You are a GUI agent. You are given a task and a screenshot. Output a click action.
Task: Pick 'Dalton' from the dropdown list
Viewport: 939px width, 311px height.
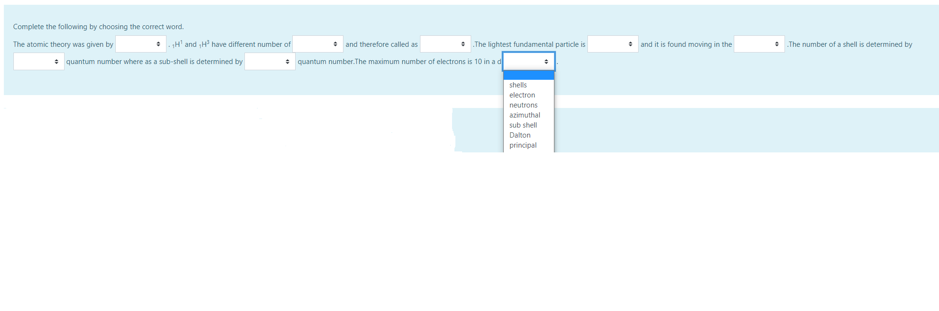click(x=529, y=135)
